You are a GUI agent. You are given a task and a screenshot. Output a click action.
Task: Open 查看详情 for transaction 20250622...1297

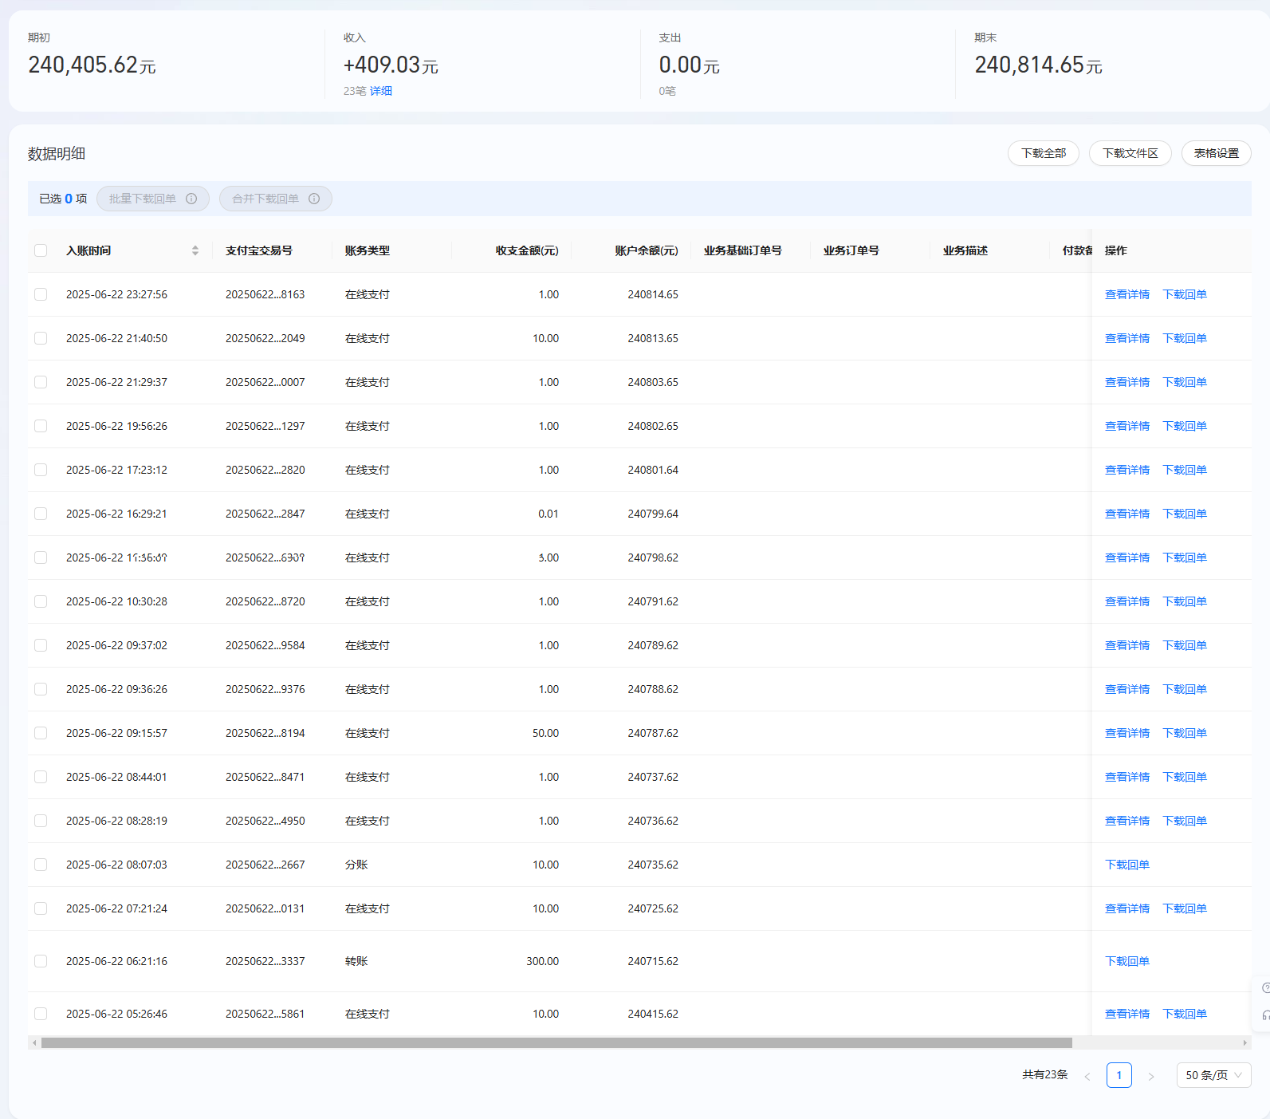click(1127, 426)
